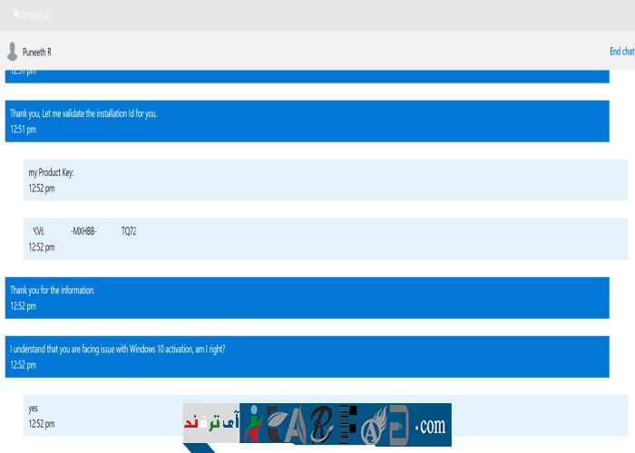The image size is (635, 453).
Task: Click the partially visible top blue message
Action: tap(307, 76)
